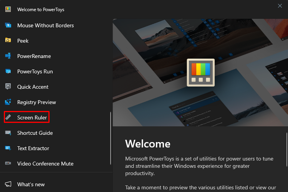Close the Welcome to PowerToys window
Viewport: 288px width, 192px height.
point(280,6)
